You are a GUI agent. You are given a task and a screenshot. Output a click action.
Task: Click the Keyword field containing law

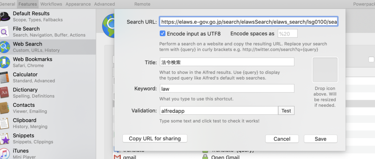point(227,88)
